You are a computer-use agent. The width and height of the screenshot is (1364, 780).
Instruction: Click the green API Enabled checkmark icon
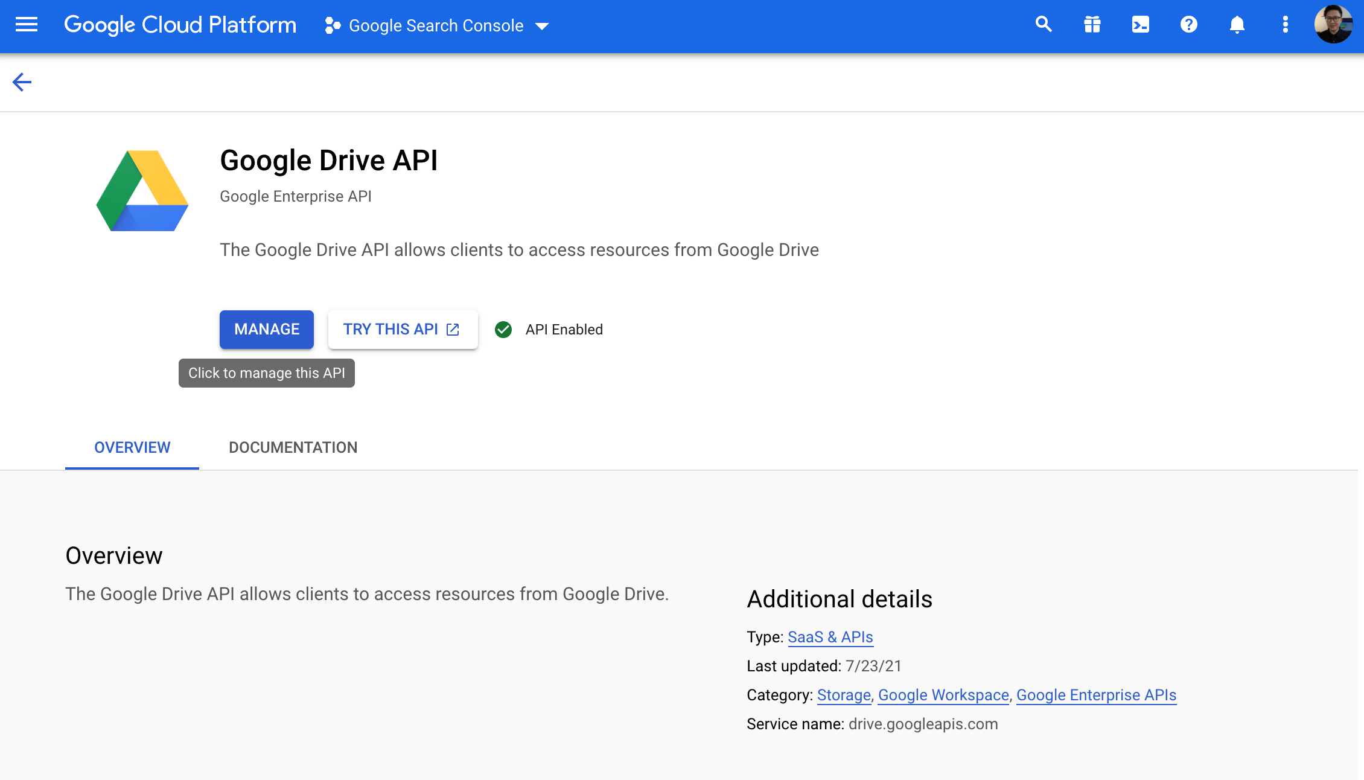click(503, 330)
